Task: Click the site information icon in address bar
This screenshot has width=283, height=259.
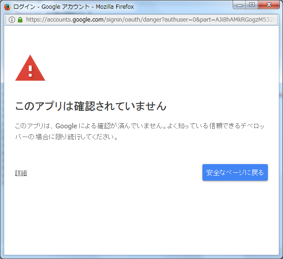Action: (12, 20)
